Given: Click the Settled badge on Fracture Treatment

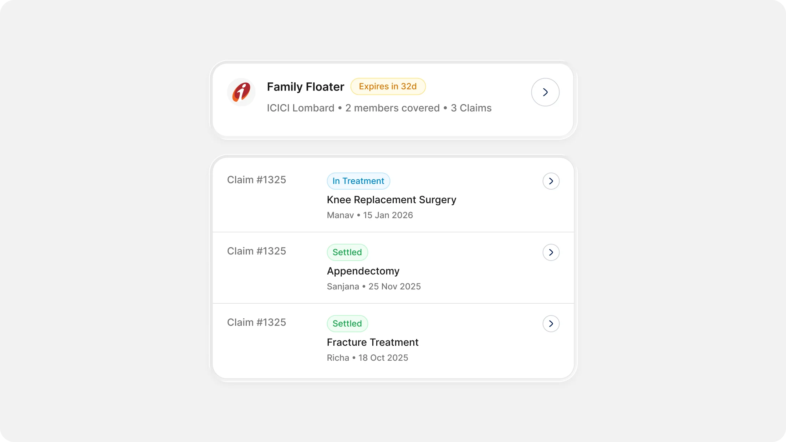Looking at the screenshot, I should [x=347, y=323].
